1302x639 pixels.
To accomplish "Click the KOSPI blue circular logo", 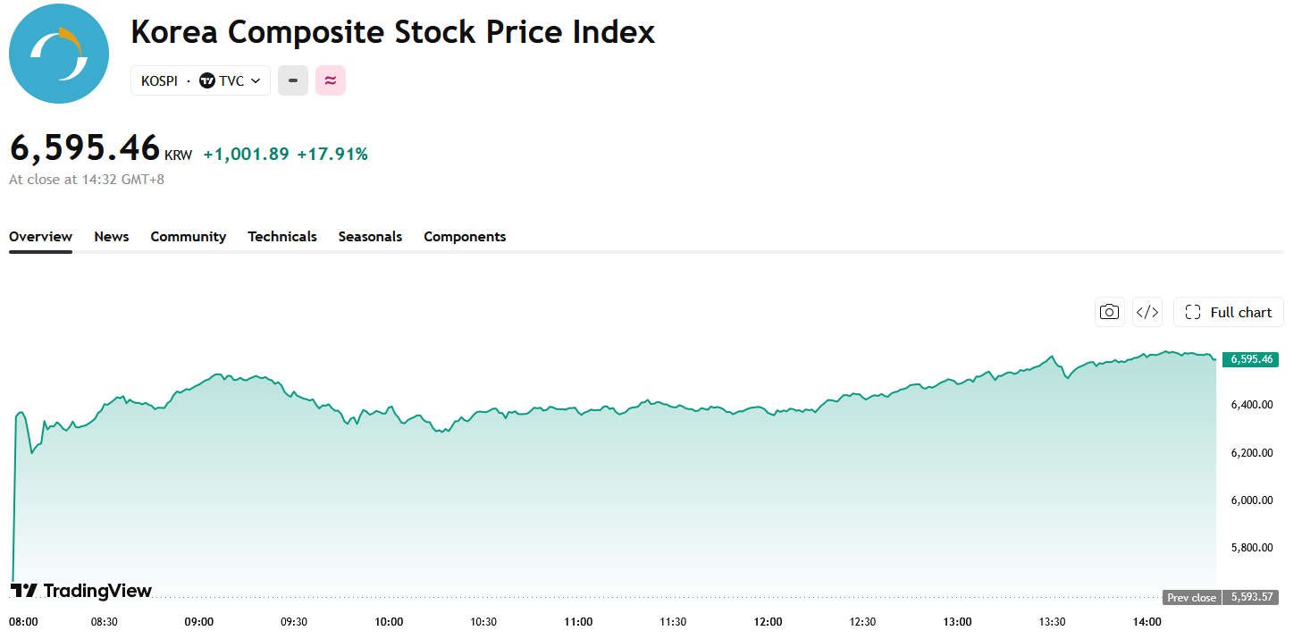I will click(59, 54).
